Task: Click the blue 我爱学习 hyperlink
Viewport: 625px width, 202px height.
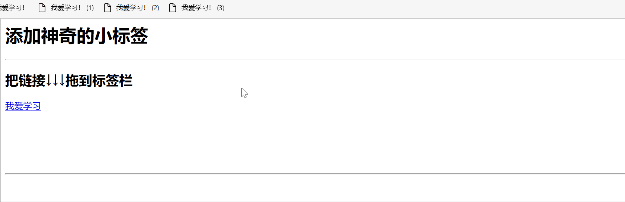Action: point(23,106)
